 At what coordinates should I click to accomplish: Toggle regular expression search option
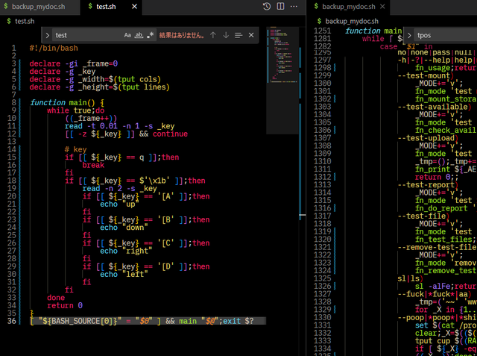click(150, 35)
